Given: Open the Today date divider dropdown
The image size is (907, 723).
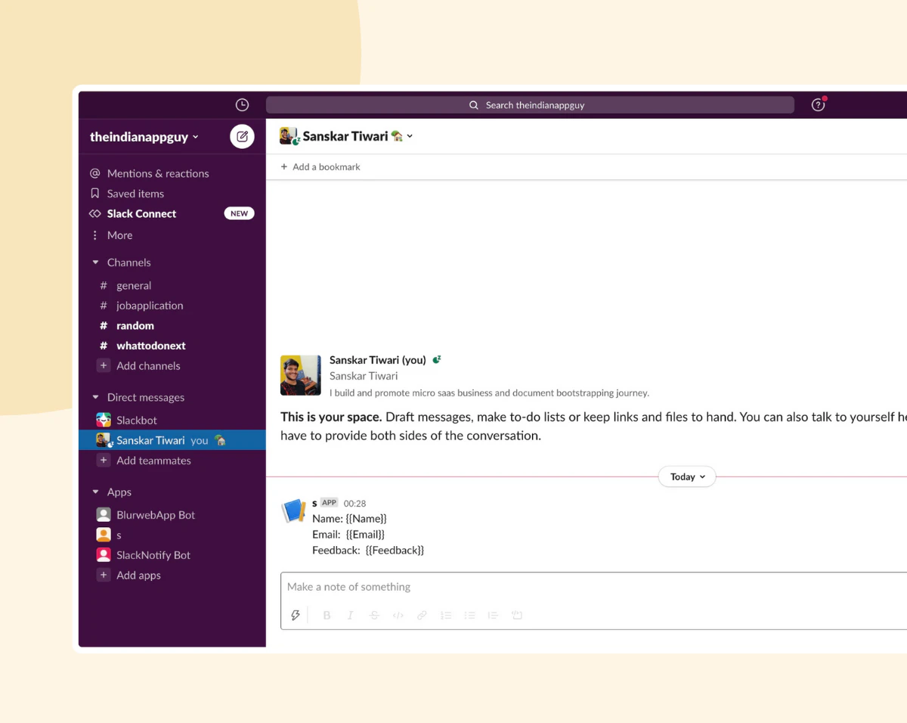Looking at the screenshot, I should coord(686,476).
